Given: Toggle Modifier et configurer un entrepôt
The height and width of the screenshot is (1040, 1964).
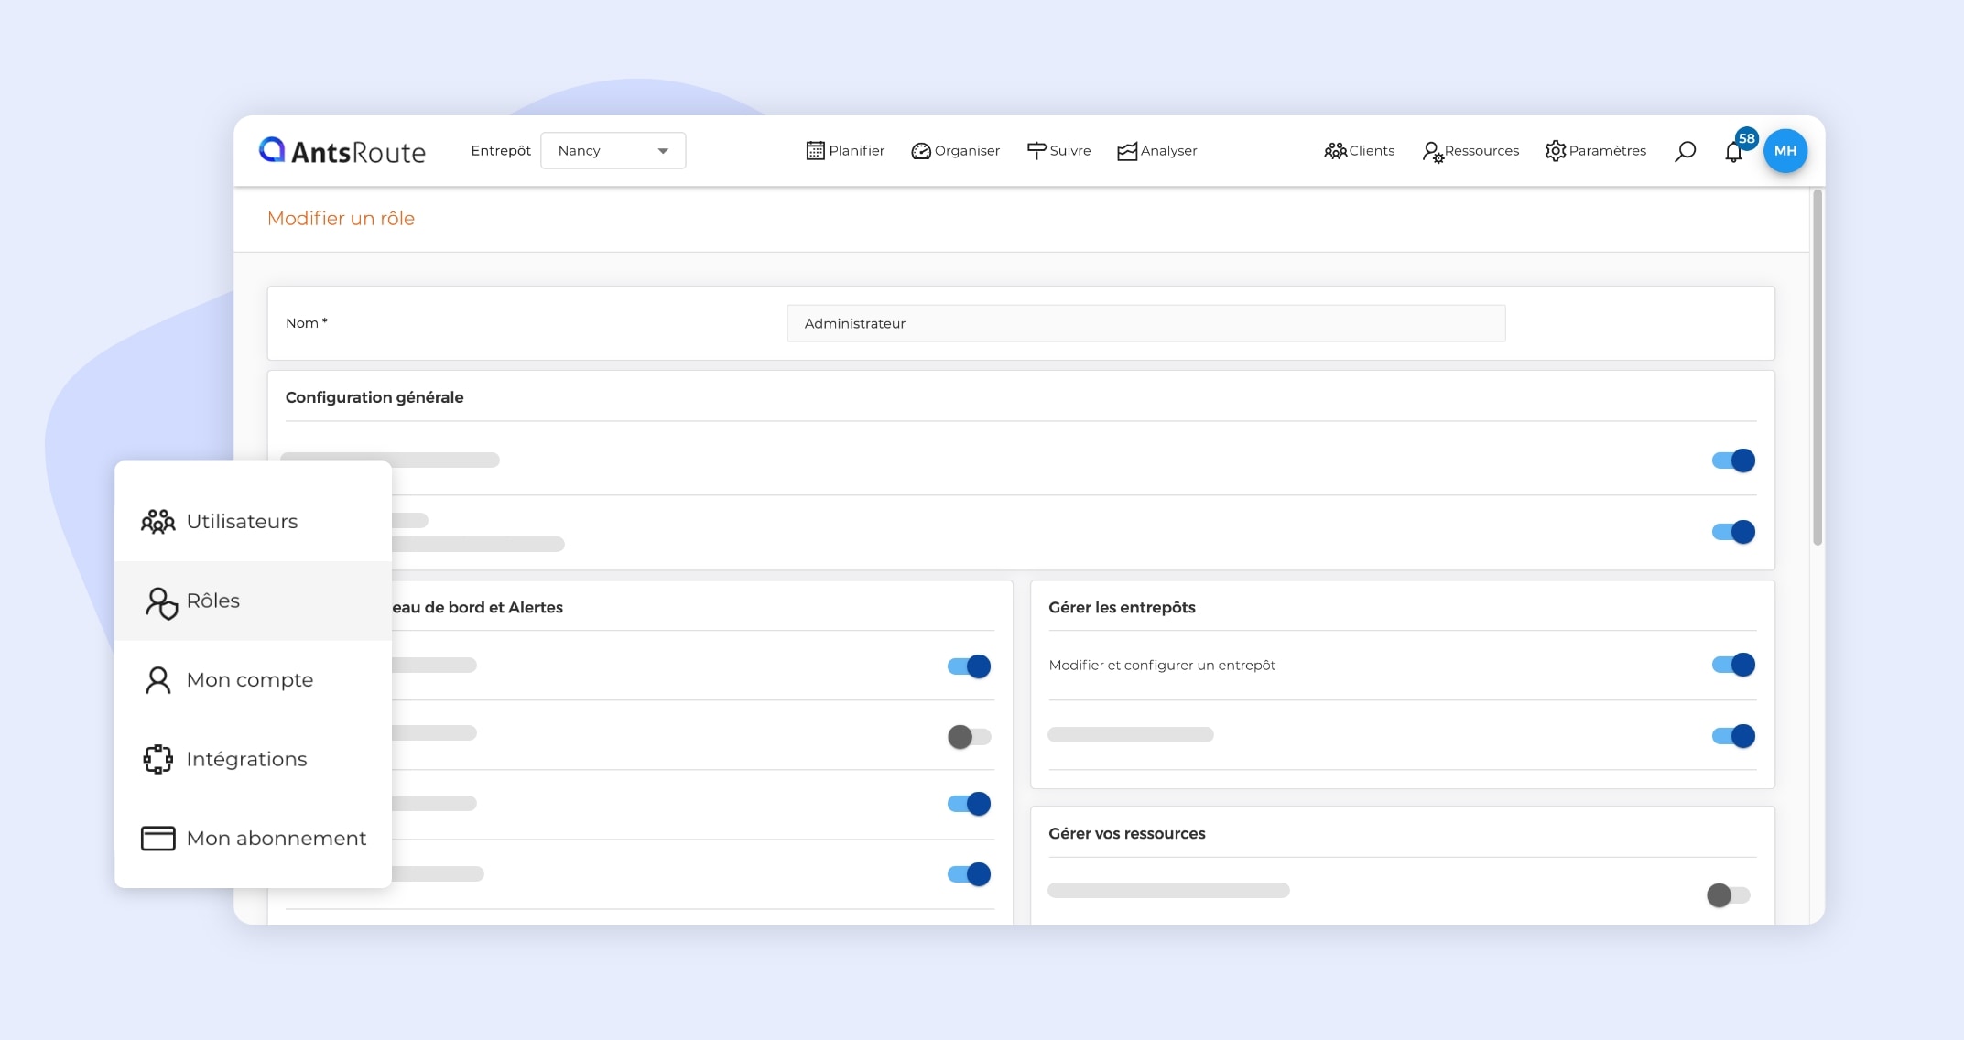Looking at the screenshot, I should (x=1733, y=665).
